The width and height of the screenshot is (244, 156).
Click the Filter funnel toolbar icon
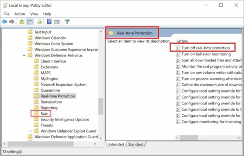[x=67, y=22]
